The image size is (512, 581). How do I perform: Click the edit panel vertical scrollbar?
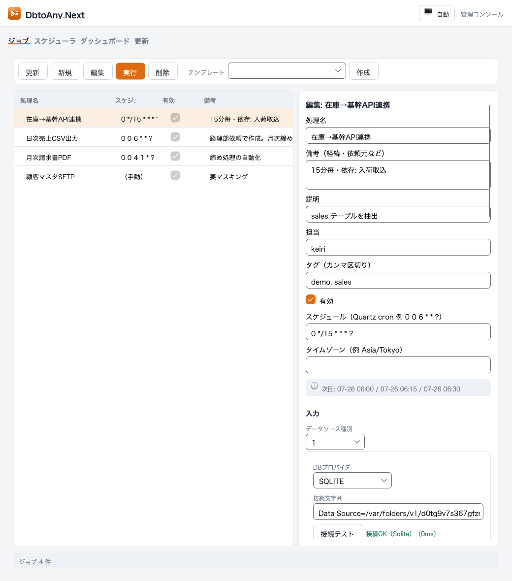click(489, 161)
